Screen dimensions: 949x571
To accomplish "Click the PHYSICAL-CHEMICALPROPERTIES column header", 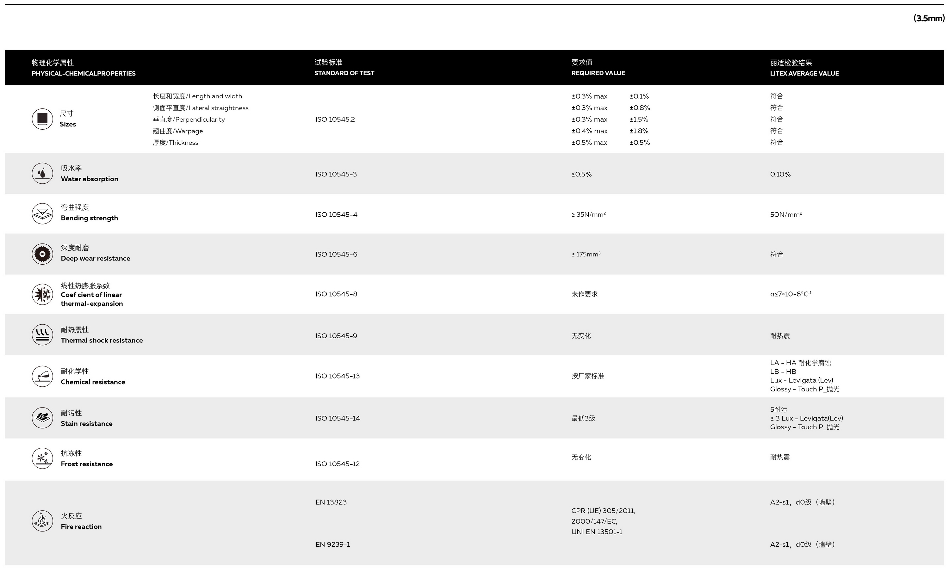I will pos(84,73).
